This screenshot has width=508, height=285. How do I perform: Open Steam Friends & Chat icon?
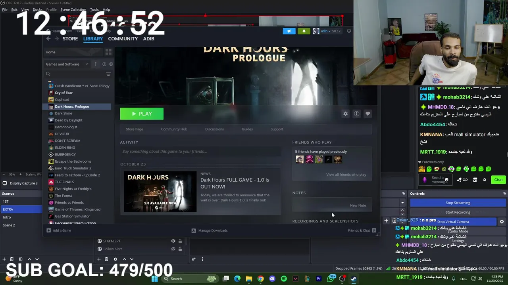pyautogui.click(x=374, y=230)
